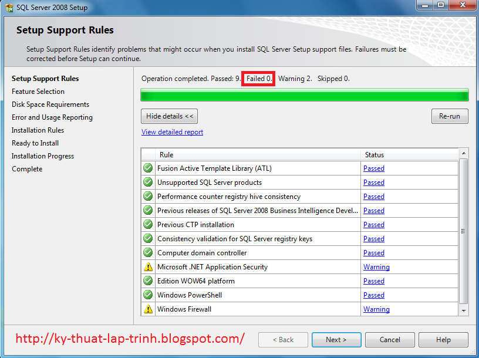Open Warning status for Windows Firewall
The width and height of the screenshot is (479, 358).
376,309
